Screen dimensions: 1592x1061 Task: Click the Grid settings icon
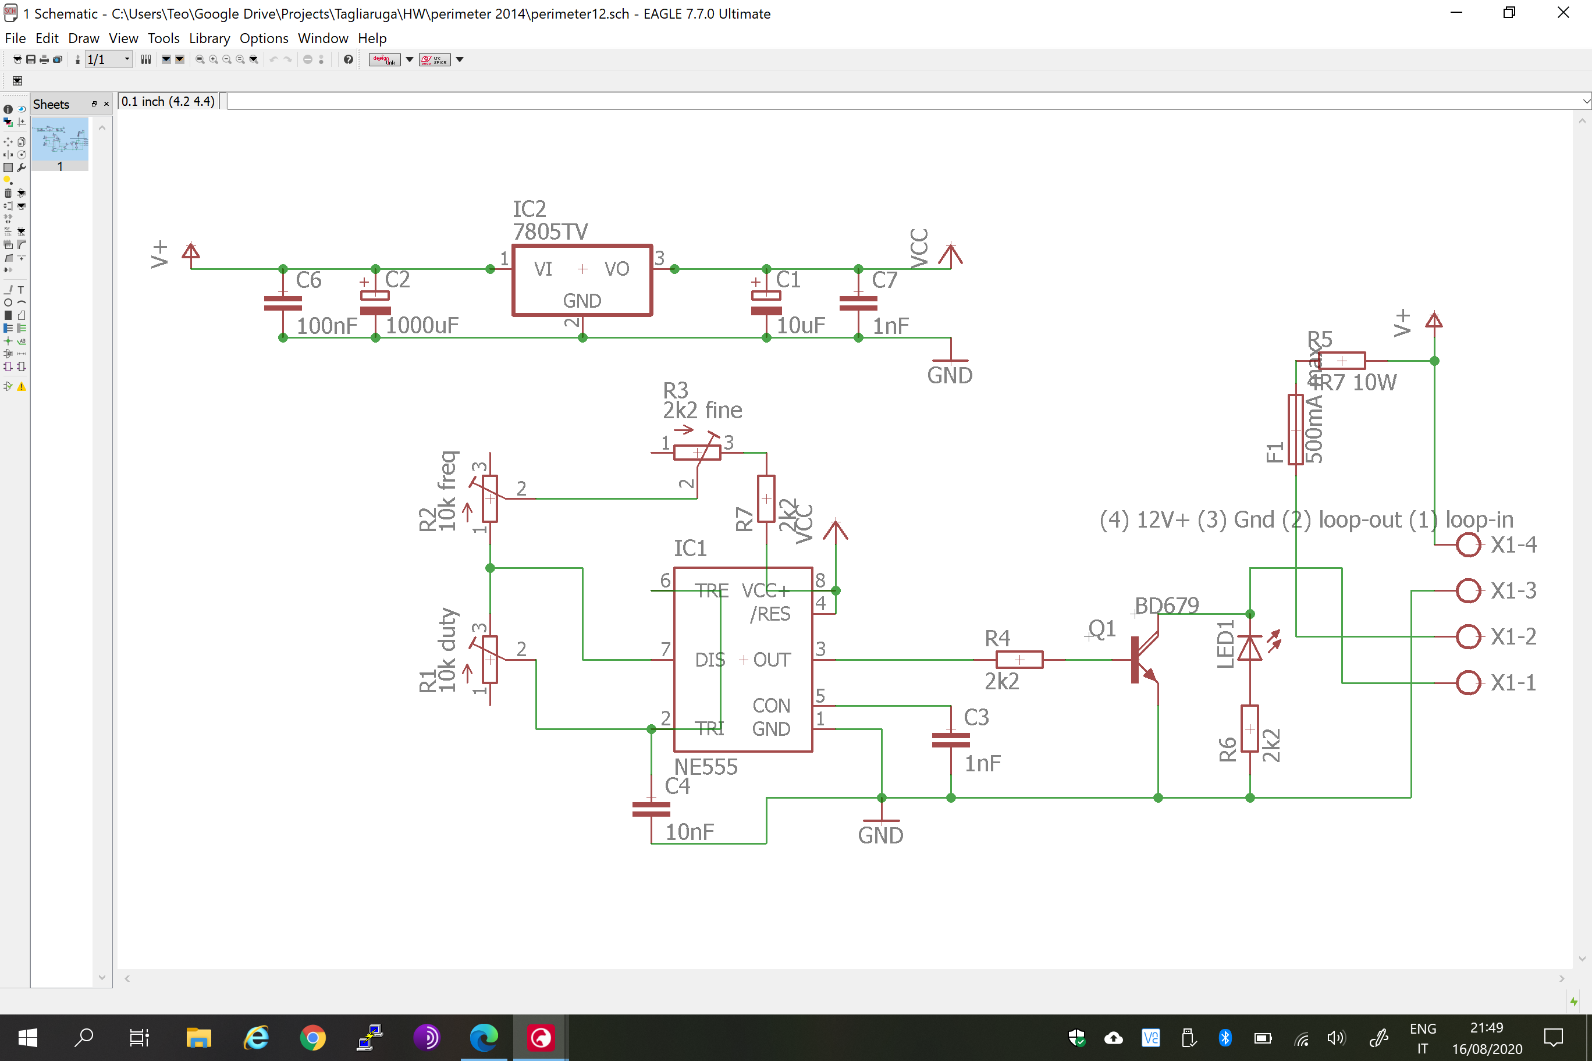[x=17, y=81]
